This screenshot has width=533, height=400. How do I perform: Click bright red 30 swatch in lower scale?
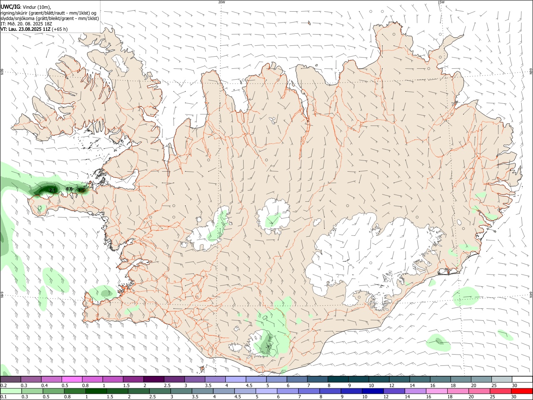(522, 391)
